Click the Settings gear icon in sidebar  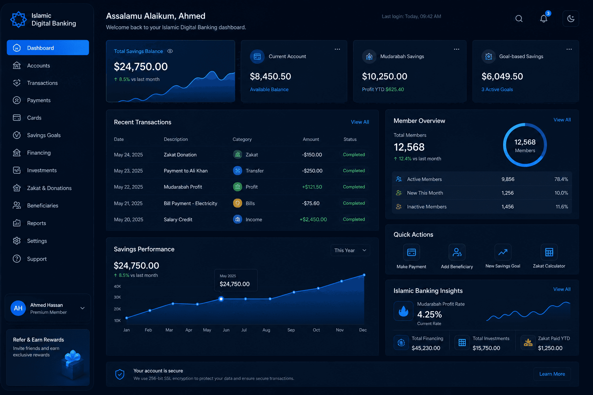[x=17, y=241]
